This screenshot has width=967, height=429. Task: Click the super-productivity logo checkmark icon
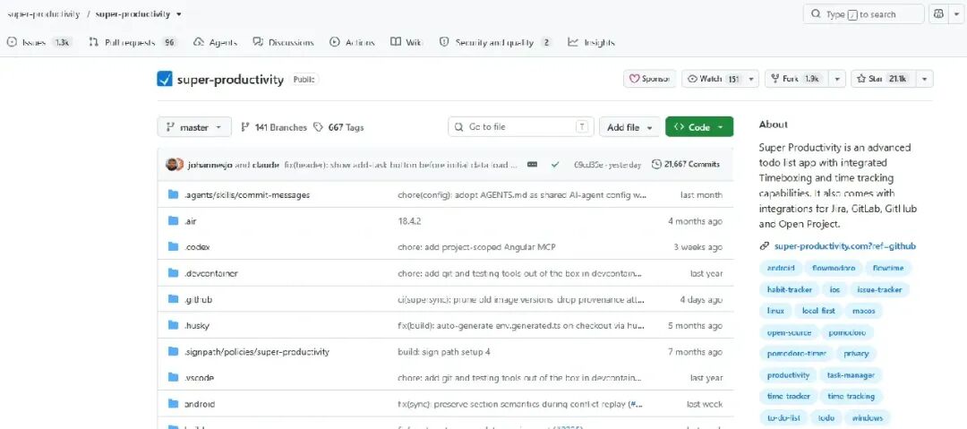coord(165,79)
